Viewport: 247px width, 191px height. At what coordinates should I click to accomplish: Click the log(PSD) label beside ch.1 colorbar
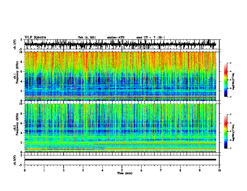(234, 81)
